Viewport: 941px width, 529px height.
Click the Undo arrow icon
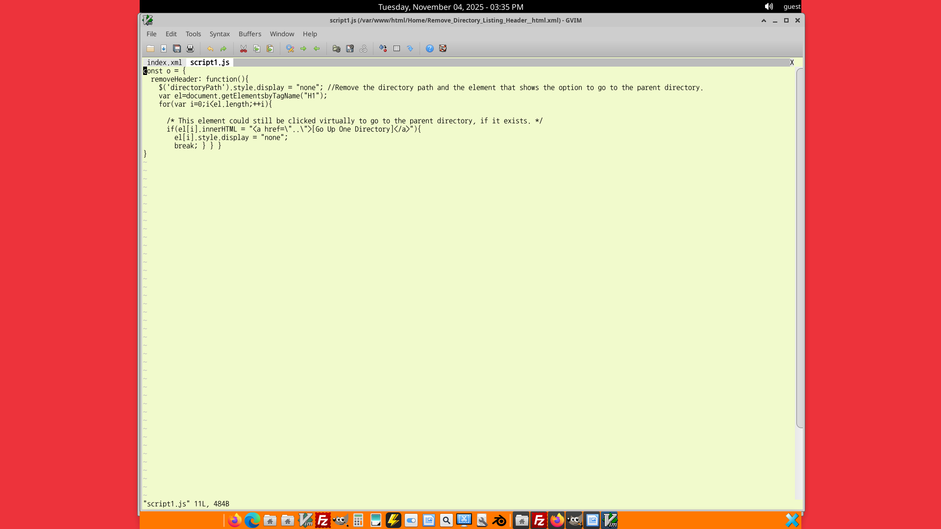pyautogui.click(x=210, y=48)
